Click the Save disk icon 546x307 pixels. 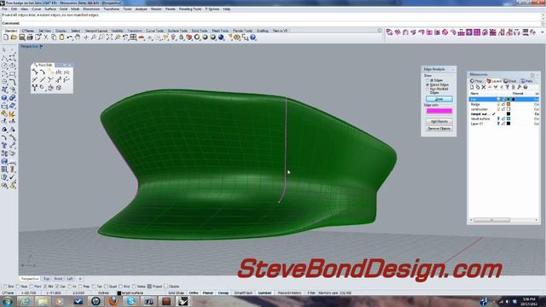click(x=22, y=38)
